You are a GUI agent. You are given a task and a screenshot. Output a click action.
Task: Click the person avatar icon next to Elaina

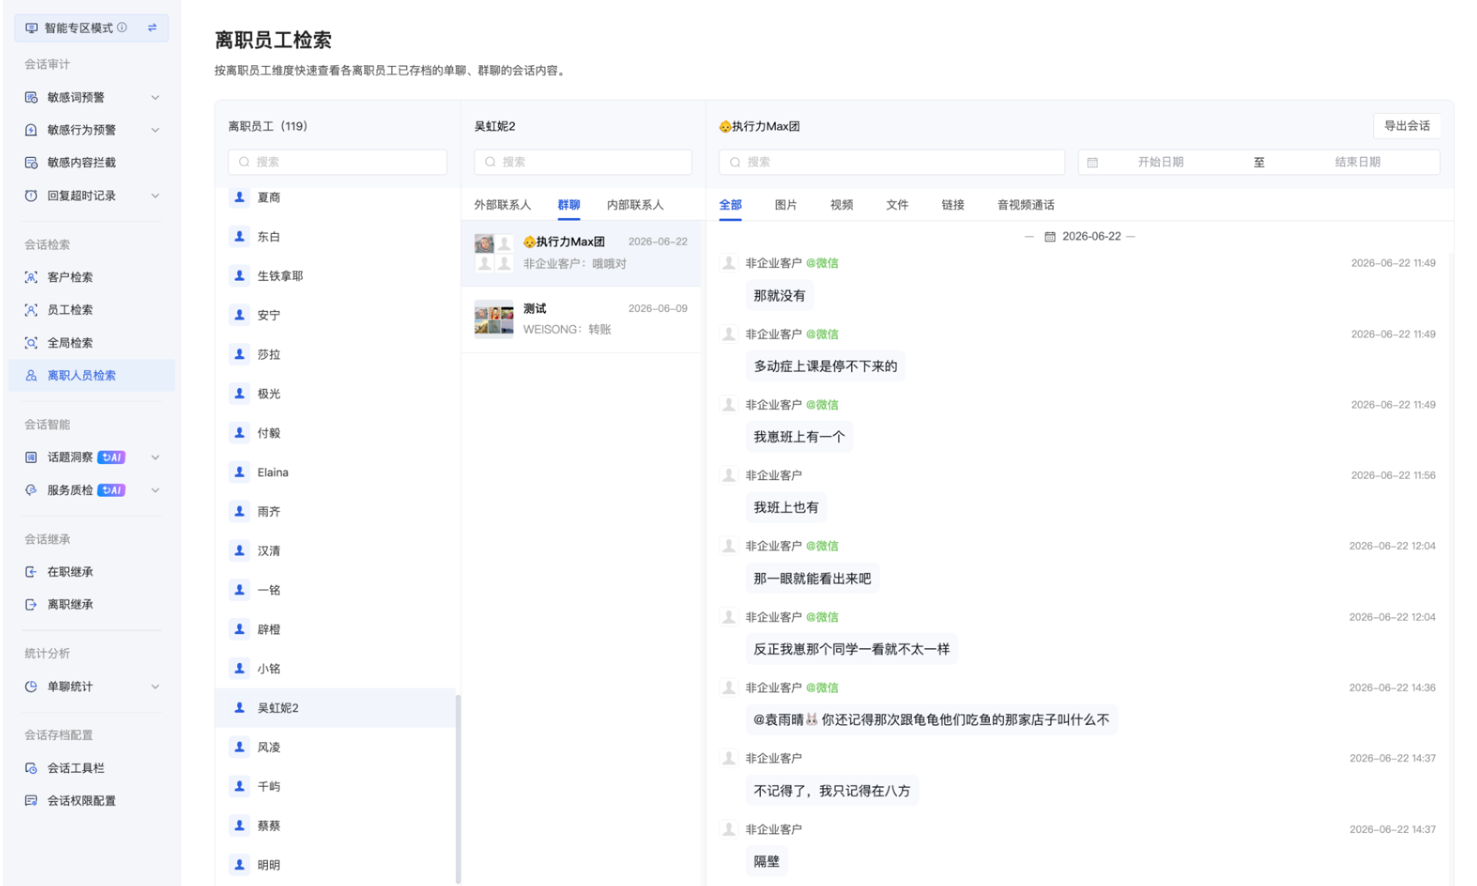click(x=239, y=472)
